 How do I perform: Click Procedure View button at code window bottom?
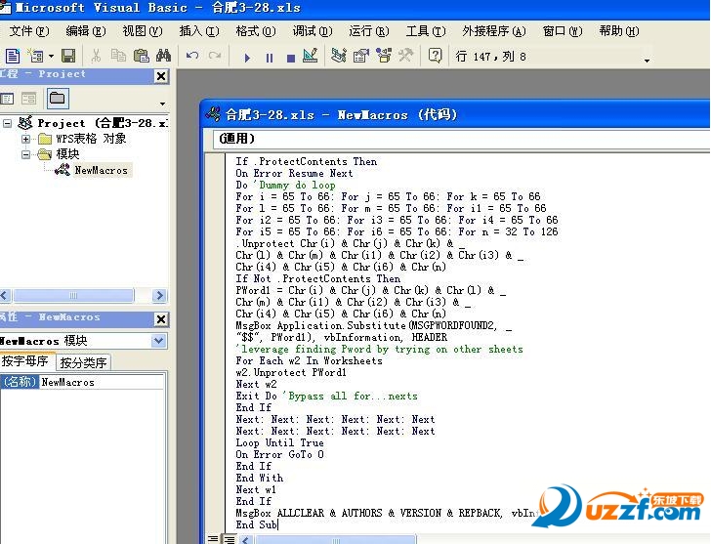pyautogui.click(x=213, y=539)
